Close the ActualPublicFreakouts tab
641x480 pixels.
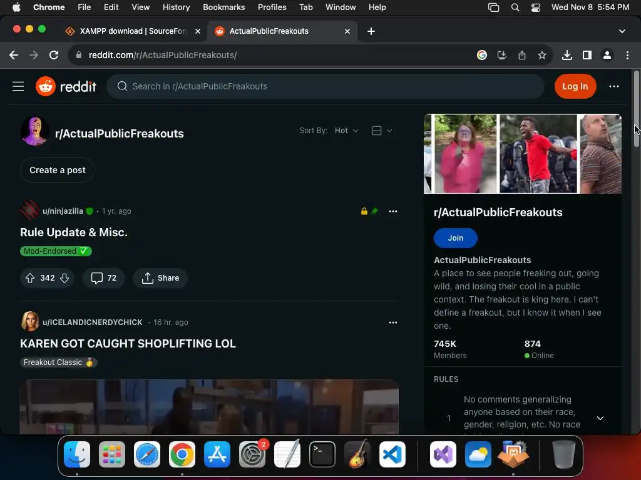point(347,31)
